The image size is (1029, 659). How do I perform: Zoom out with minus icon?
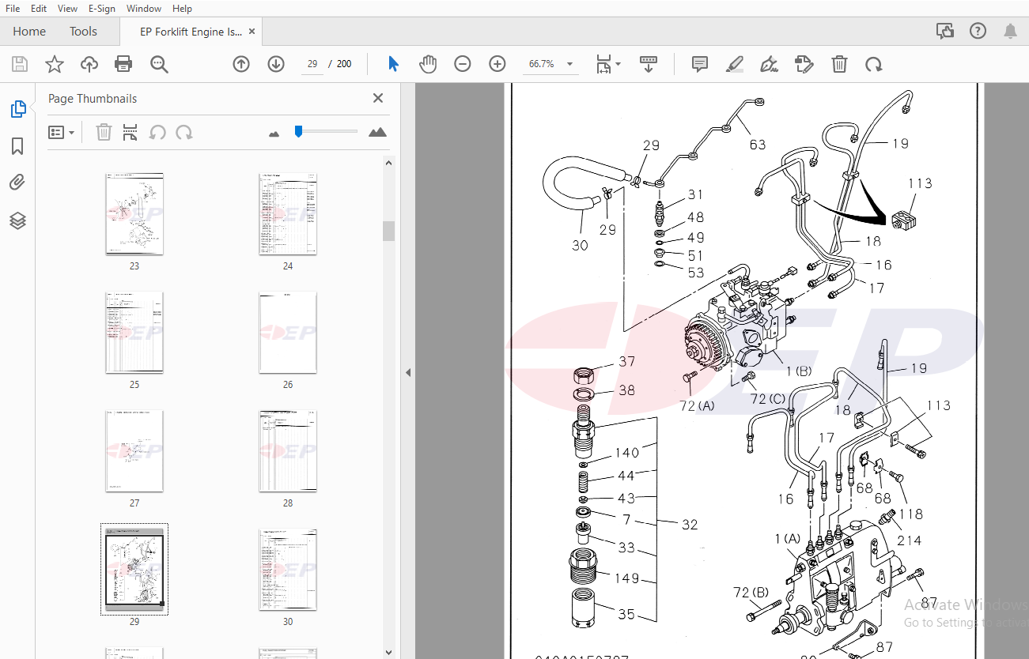tap(463, 64)
